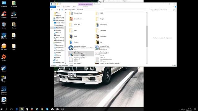Viewport: 198px width, 111px height.
Task: Open Task View in the taskbar
Action: 11,109
